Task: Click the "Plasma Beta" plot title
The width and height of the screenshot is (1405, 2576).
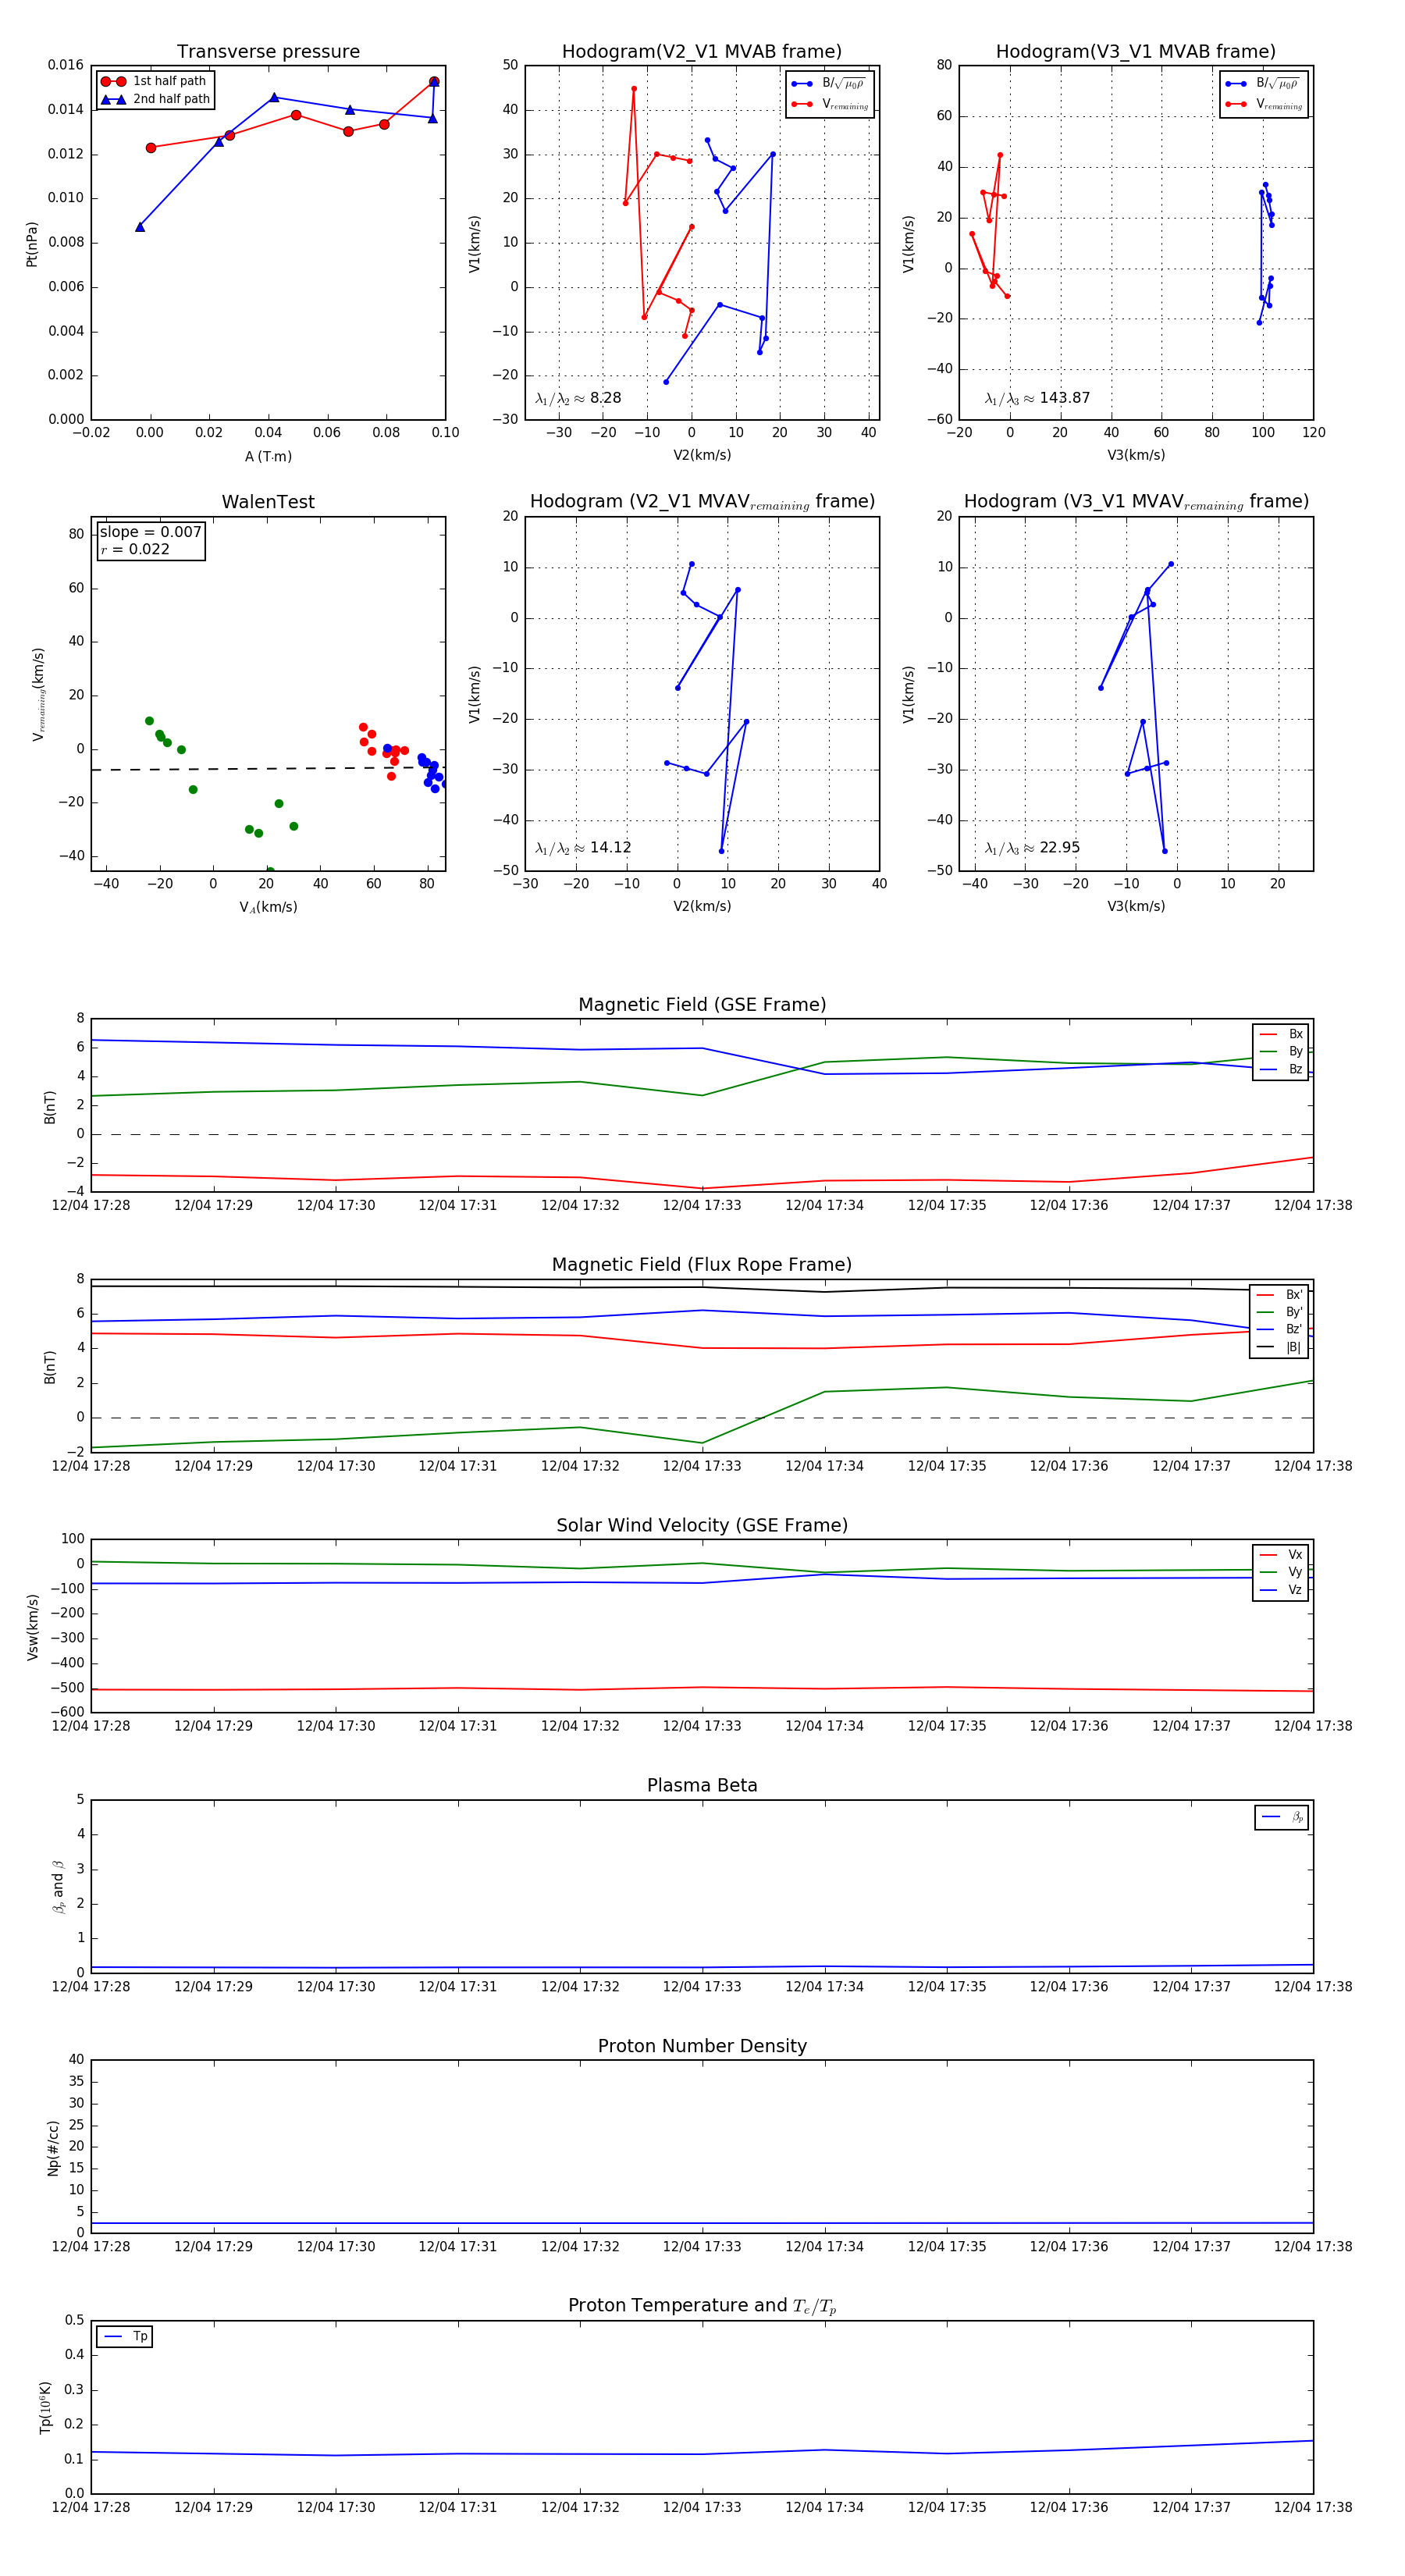Action: click(702, 1786)
